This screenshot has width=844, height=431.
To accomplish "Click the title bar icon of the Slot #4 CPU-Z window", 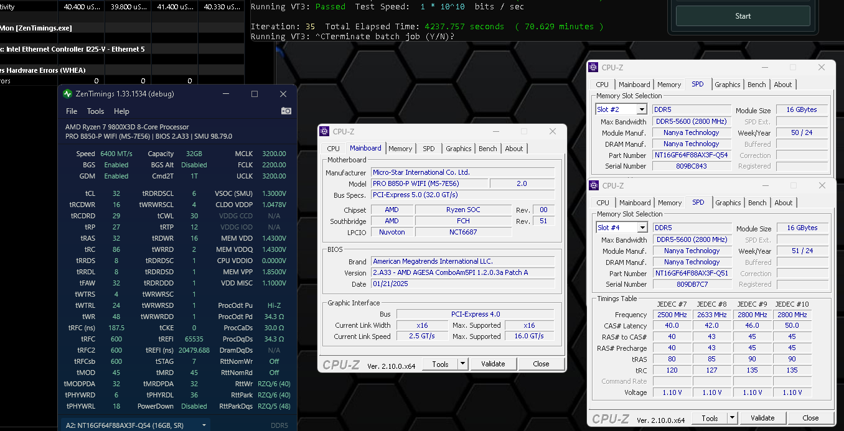I will click(x=593, y=186).
